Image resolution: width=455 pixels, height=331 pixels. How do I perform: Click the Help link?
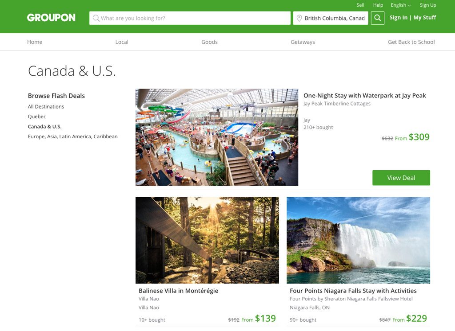(378, 5)
